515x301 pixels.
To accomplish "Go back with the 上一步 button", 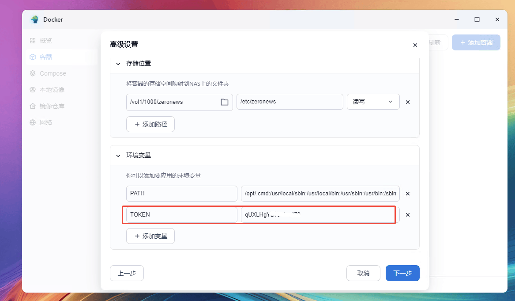I will coord(127,273).
